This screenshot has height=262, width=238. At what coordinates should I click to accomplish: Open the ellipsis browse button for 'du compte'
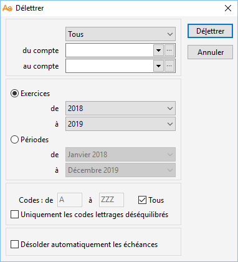click(x=169, y=51)
